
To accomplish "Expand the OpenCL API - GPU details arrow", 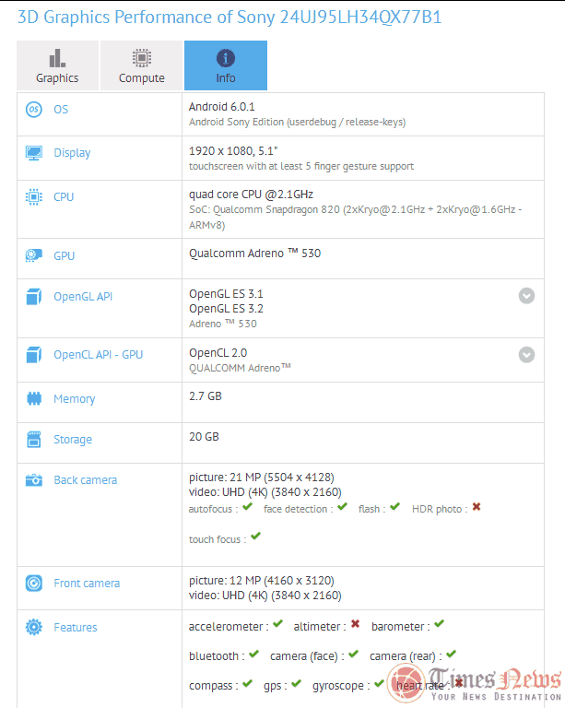I will (x=526, y=355).
